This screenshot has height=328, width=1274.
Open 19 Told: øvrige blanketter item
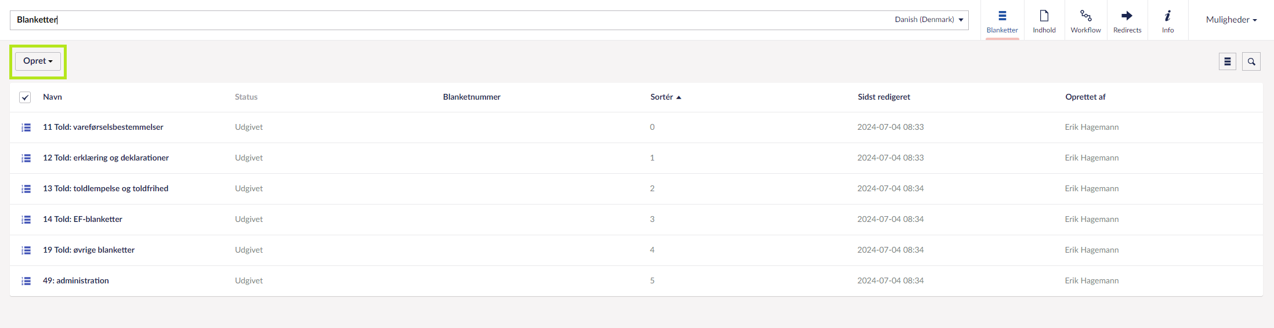coord(89,250)
